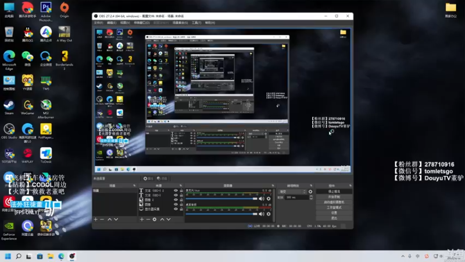465x262 pixels.
Task: Select 场景 in the scenes list
Action: click(115, 191)
